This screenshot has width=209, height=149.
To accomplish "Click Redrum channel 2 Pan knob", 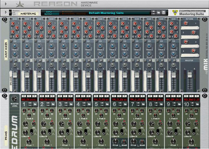I will [x=47, y=115].
